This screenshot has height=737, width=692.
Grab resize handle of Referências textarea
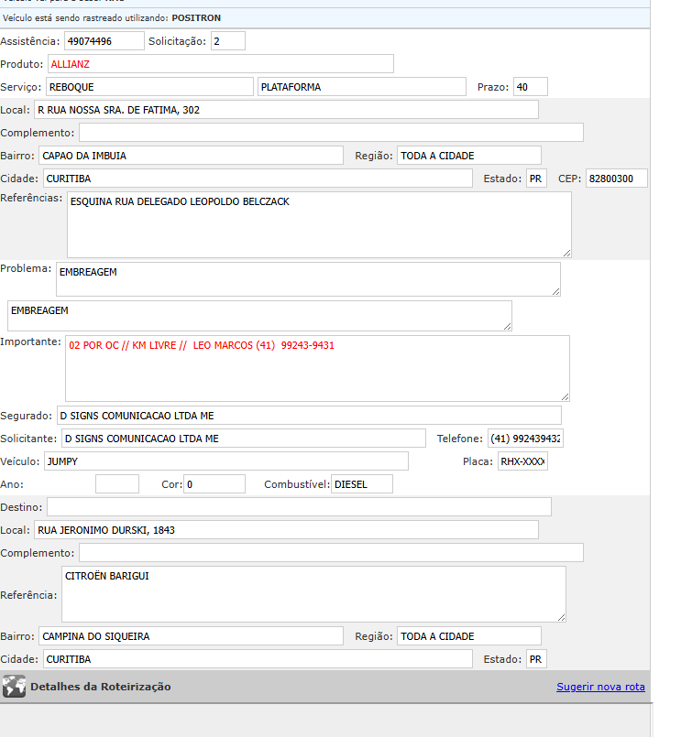click(x=566, y=254)
